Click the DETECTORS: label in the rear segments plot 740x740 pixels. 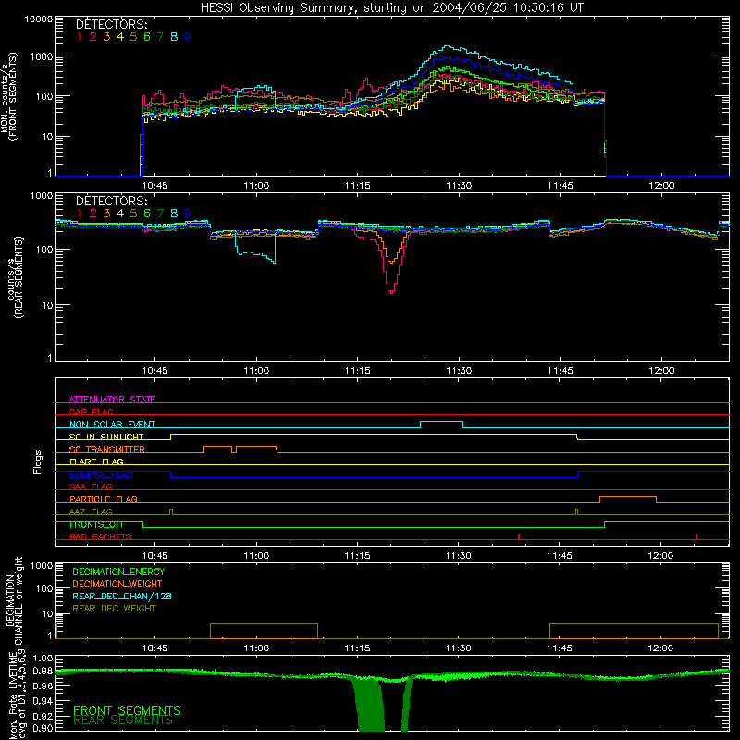pos(111,201)
